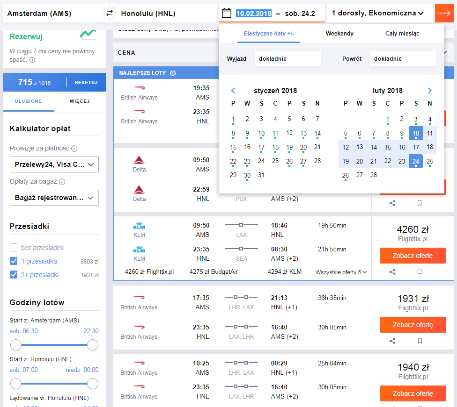Select the 'Elastyczne daty +/-' tab
This screenshot has width=457, height=407.
[x=269, y=34]
